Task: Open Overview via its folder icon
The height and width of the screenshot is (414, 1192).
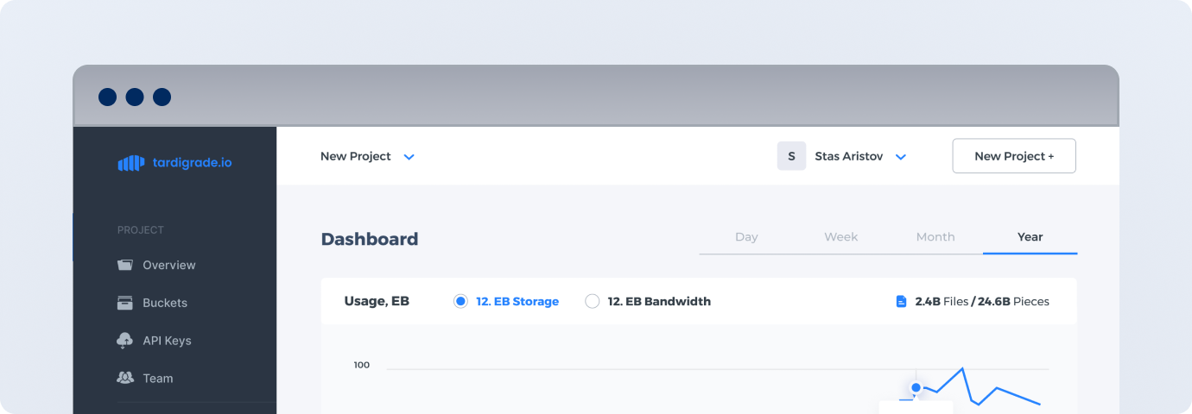Action: (125, 265)
